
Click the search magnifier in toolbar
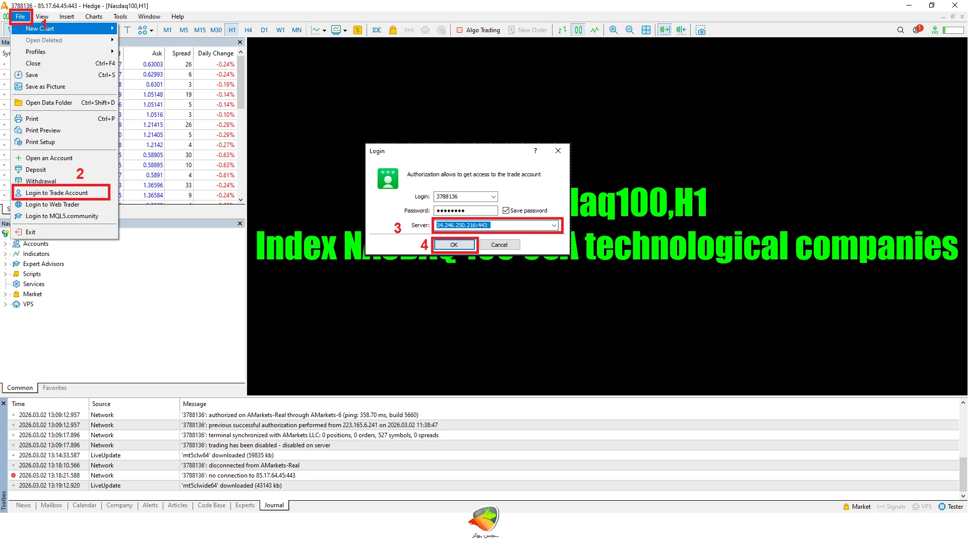click(900, 30)
